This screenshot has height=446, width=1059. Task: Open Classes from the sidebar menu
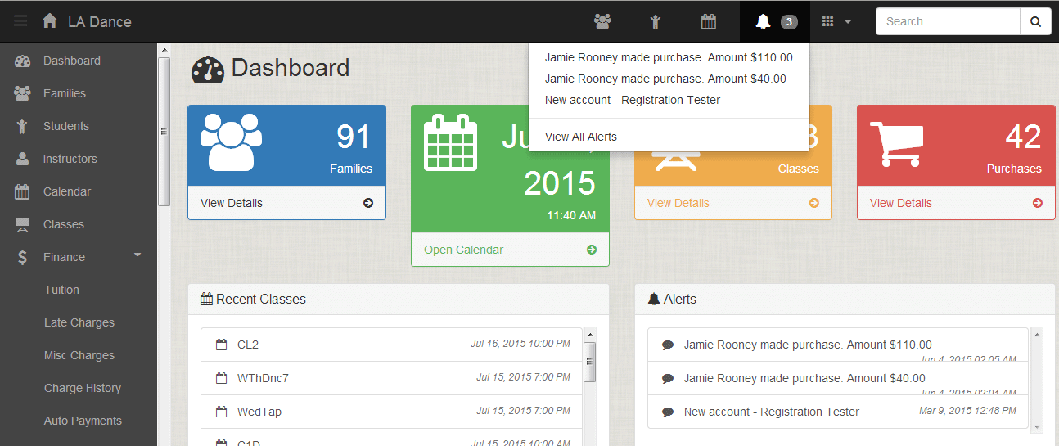[x=63, y=224]
